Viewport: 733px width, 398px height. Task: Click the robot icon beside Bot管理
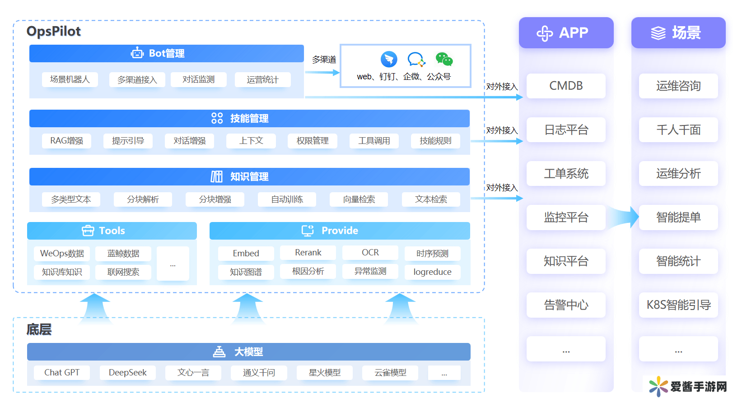137,53
